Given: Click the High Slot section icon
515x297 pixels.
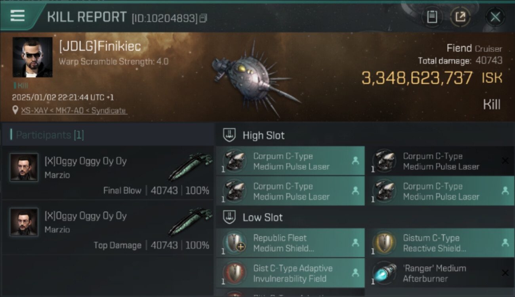Looking at the screenshot, I should pos(230,135).
